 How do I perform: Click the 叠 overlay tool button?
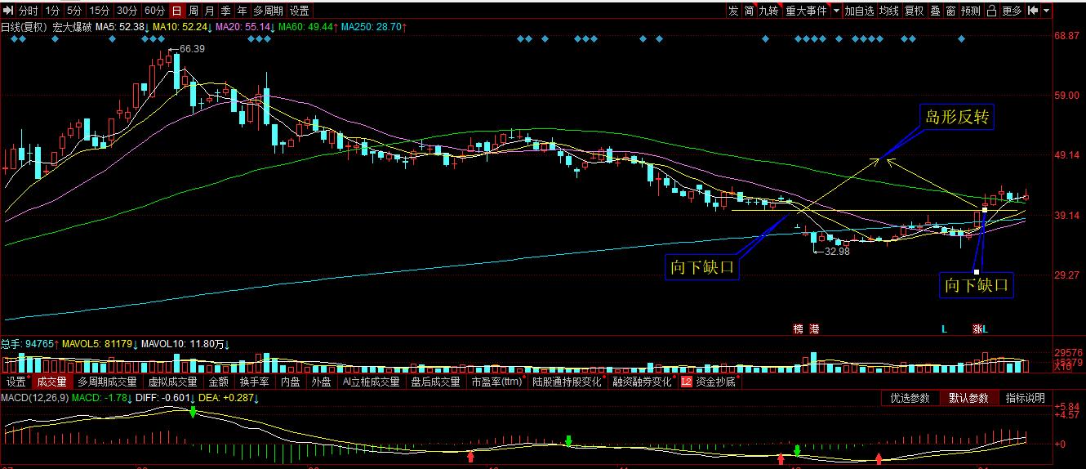[x=936, y=11]
